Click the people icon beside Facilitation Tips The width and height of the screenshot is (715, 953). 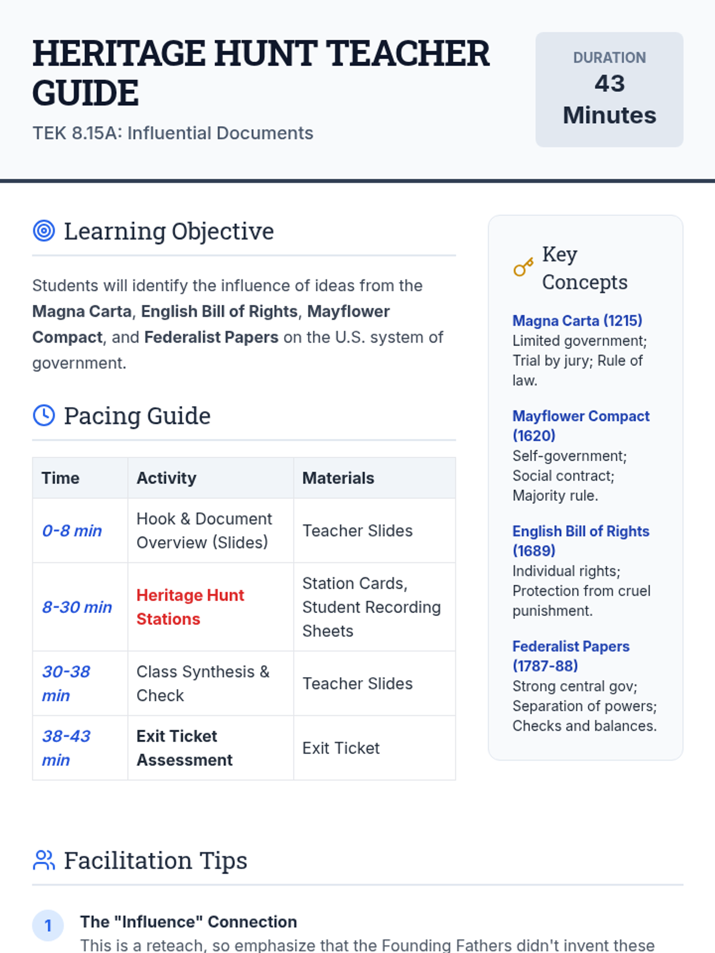click(44, 860)
